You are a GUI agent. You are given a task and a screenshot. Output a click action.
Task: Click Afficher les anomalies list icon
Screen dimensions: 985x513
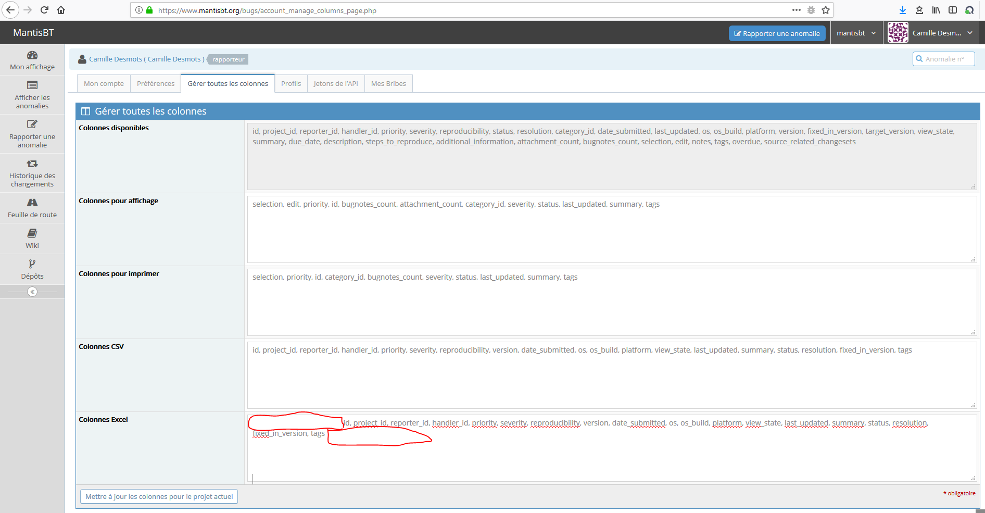[x=32, y=85]
